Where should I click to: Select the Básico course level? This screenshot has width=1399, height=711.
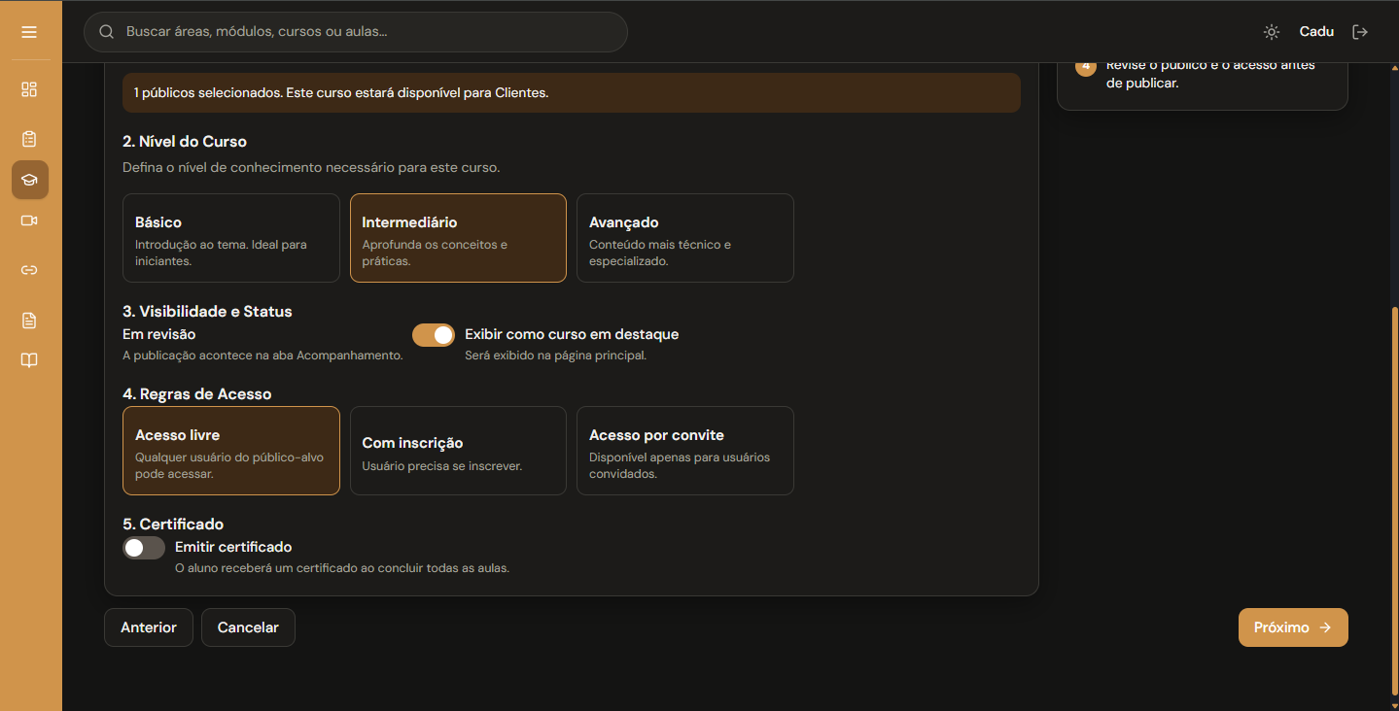[x=231, y=238]
